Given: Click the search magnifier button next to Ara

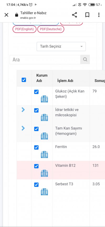Looking at the screenshot, I should coord(85,59).
